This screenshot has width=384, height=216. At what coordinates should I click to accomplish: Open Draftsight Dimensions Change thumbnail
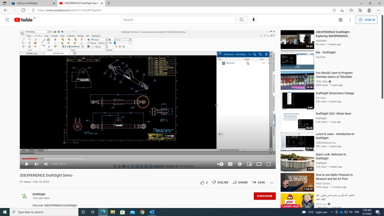[297, 101]
